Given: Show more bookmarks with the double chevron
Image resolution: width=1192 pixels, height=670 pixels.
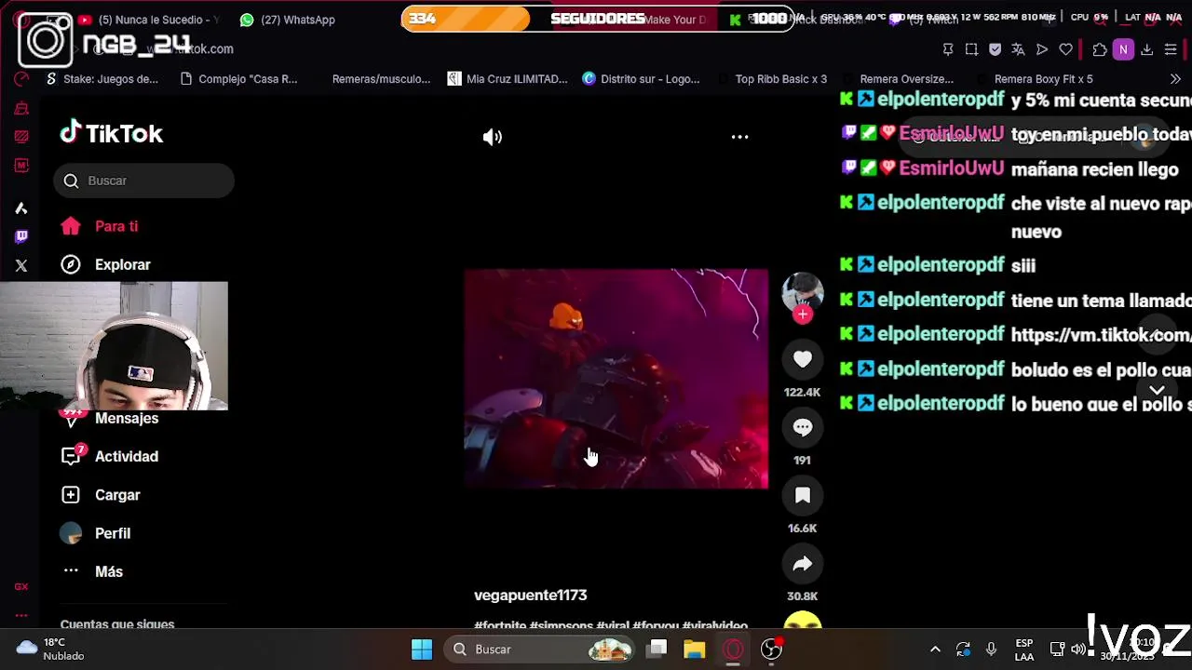Looking at the screenshot, I should click(1175, 79).
